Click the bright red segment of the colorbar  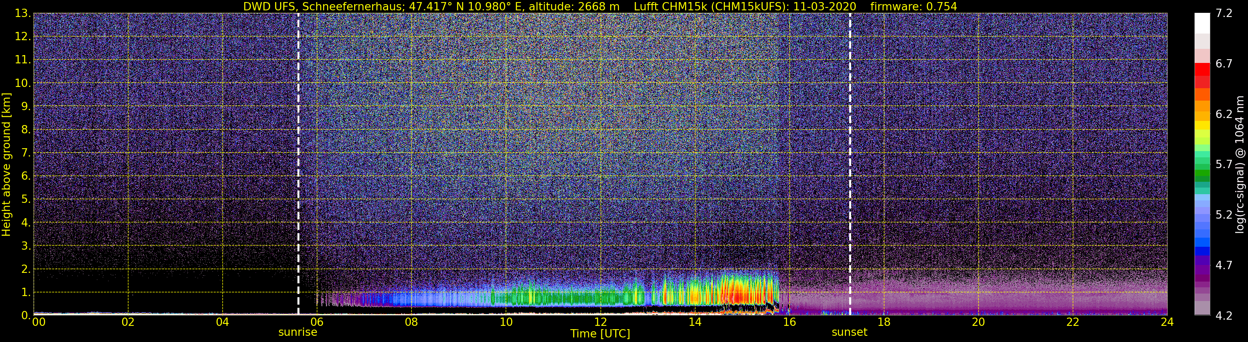click(x=1202, y=70)
